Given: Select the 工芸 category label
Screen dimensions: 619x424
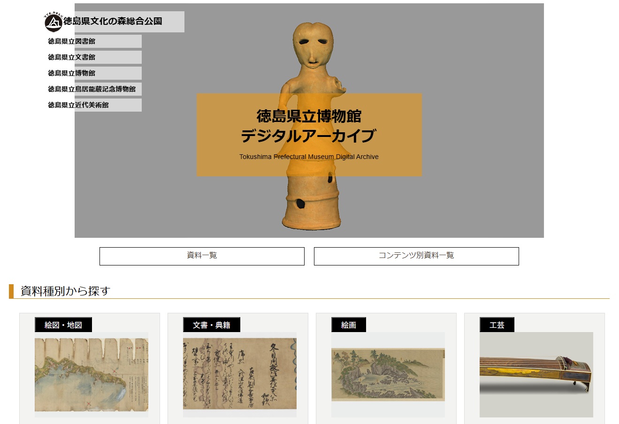Looking at the screenshot, I should point(497,325).
